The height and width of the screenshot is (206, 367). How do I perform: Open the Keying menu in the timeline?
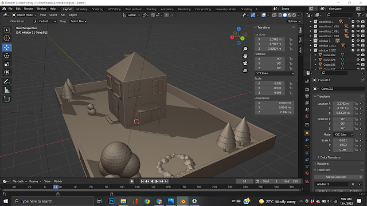[35, 181]
